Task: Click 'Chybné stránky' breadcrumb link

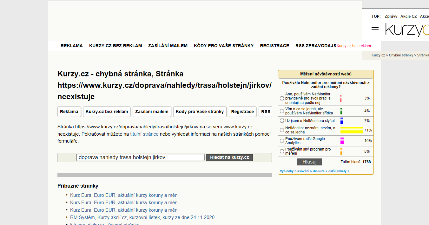Action: point(401,55)
